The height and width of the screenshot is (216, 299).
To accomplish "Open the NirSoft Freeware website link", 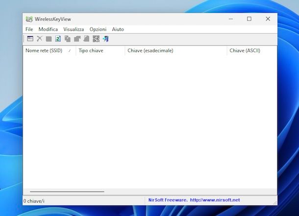I will pos(194,200).
